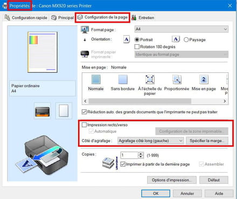The height and width of the screenshot is (199, 237).
Task: Increase copies with up spinner arrow
Action: [x=141, y=154]
